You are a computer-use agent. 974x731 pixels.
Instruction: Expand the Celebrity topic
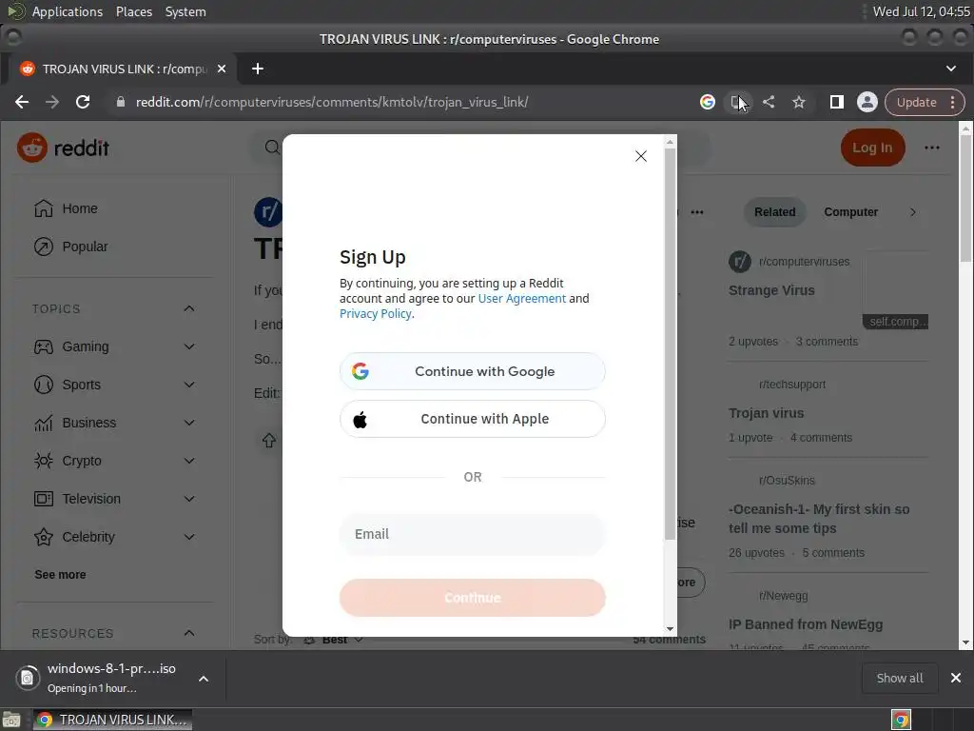coord(189,537)
